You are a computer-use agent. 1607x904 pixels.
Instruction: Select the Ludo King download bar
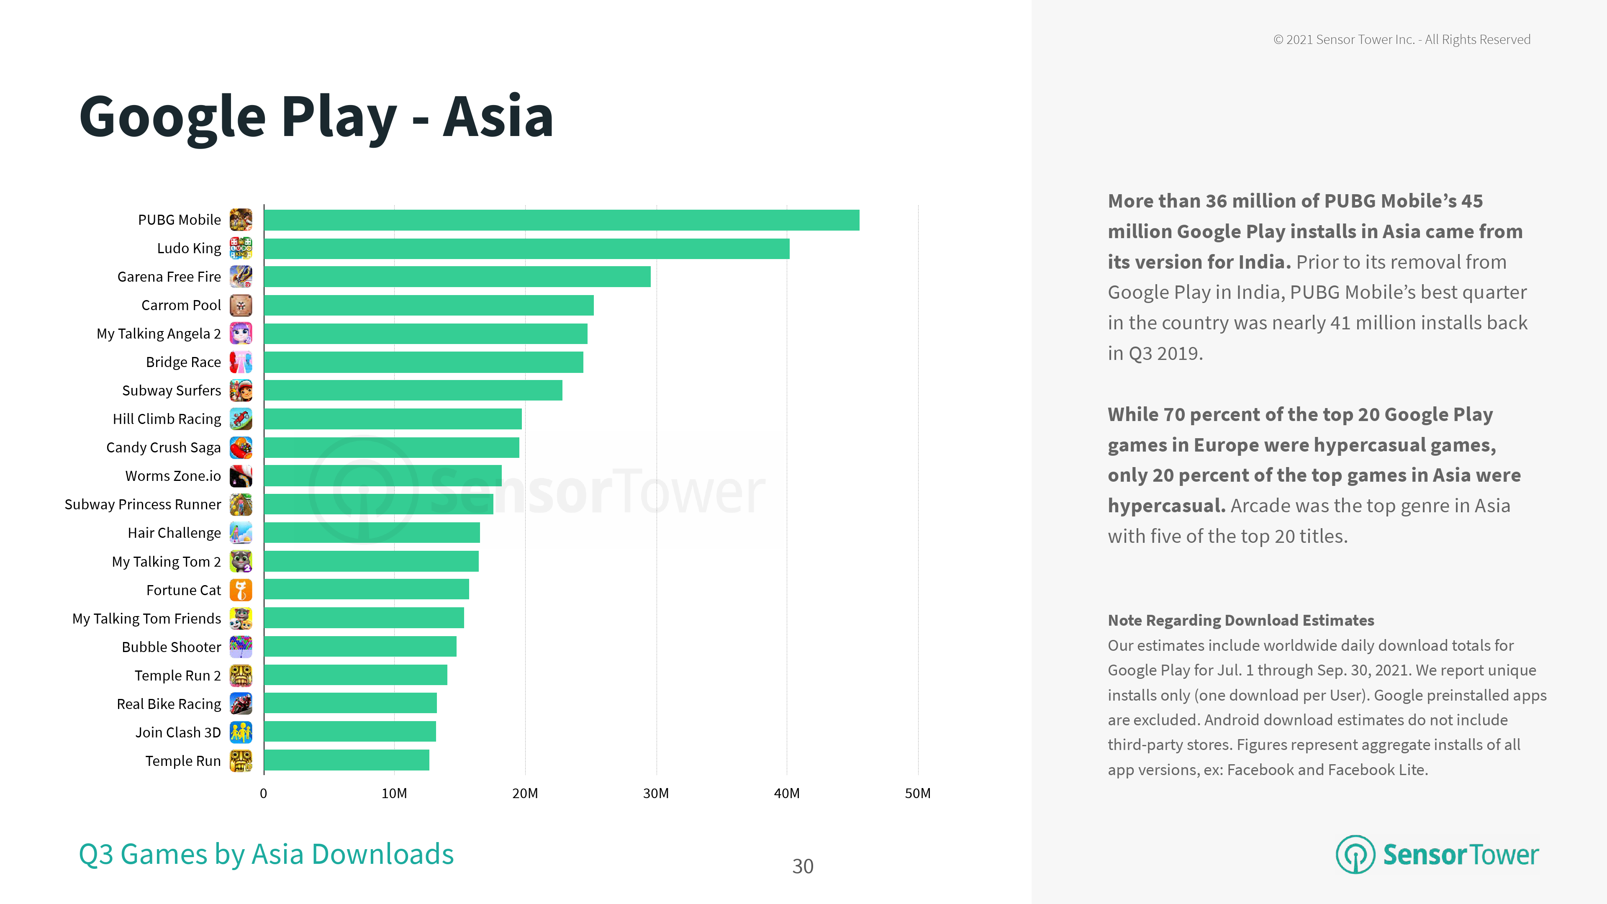click(x=526, y=248)
